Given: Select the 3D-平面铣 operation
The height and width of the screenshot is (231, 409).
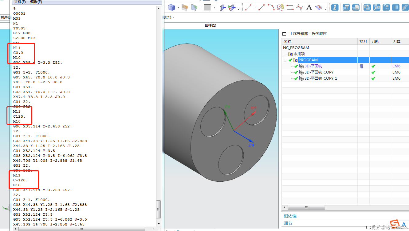Looking at the screenshot, I should point(313,66).
